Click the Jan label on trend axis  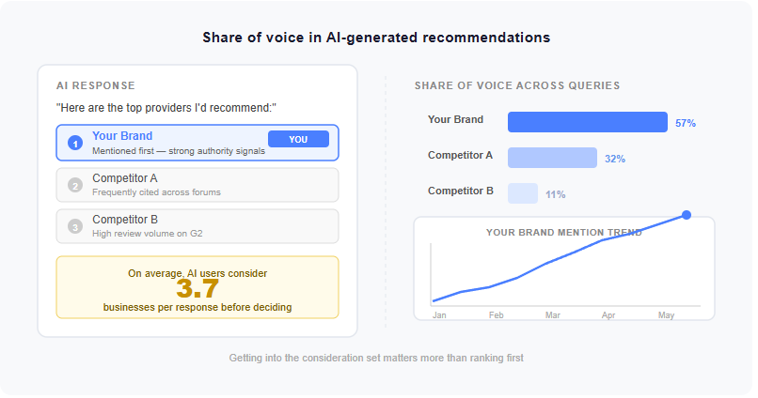439,315
